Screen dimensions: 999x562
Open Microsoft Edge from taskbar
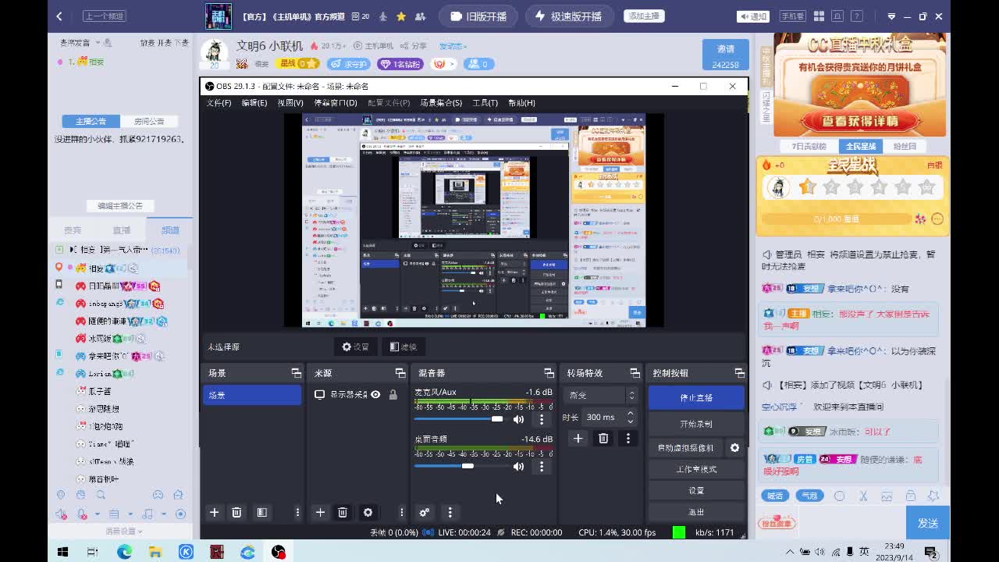click(x=124, y=552)
